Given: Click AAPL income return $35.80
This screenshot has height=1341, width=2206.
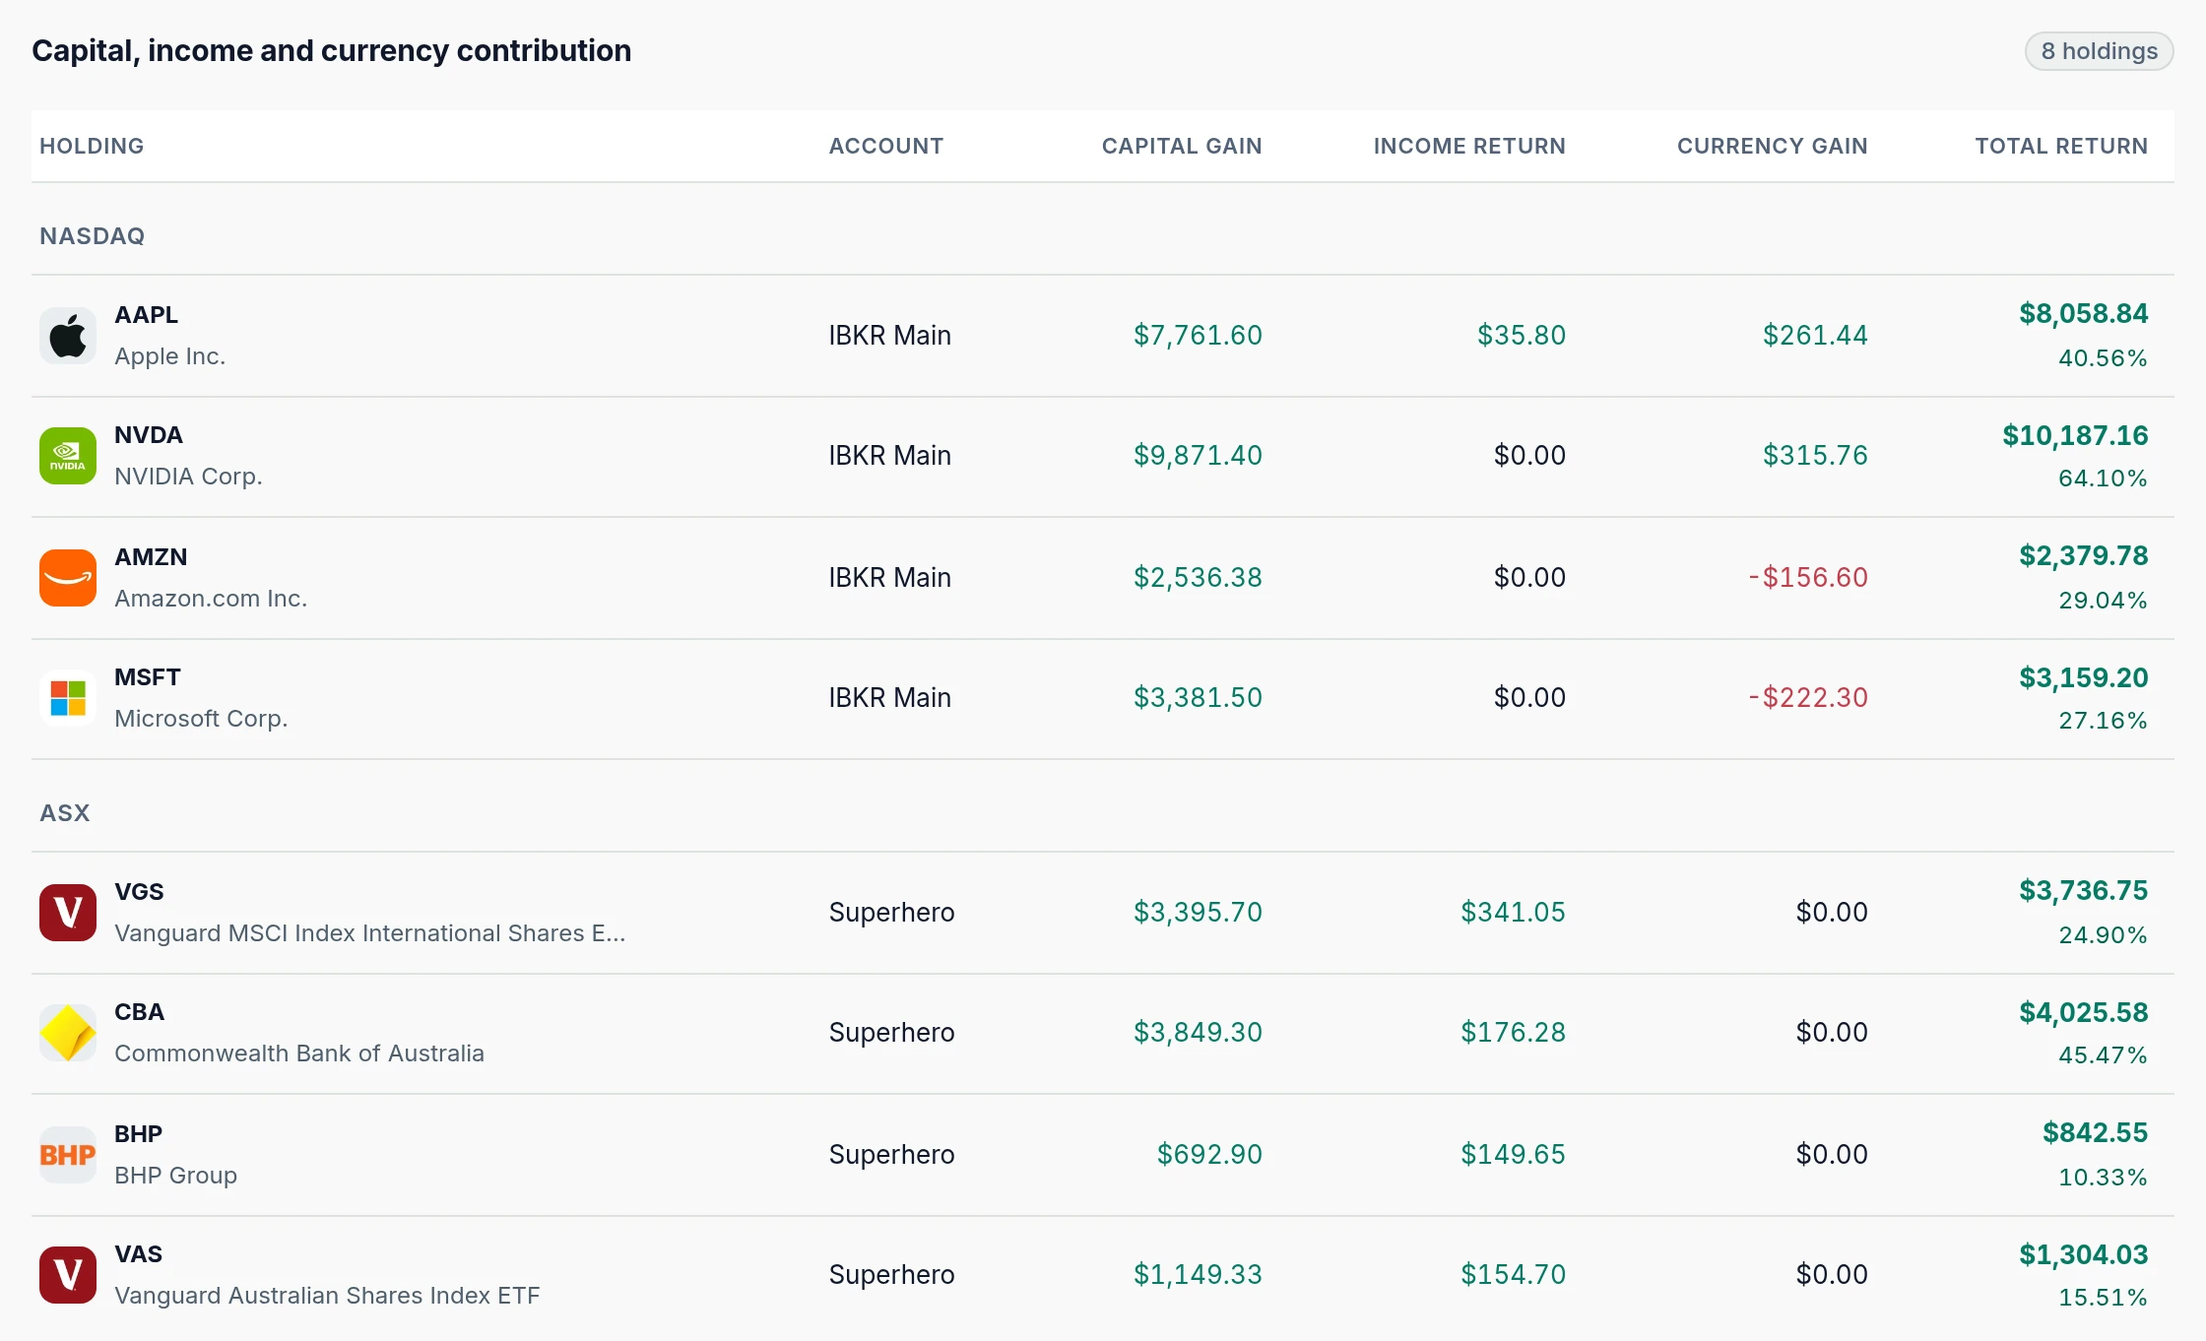Looking at the screenshot, I should tap(1522, 336).
